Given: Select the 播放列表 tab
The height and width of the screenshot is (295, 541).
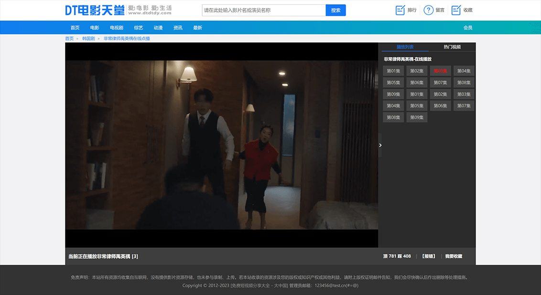Looking at the screenshot, I should click(x=405, y=47).
